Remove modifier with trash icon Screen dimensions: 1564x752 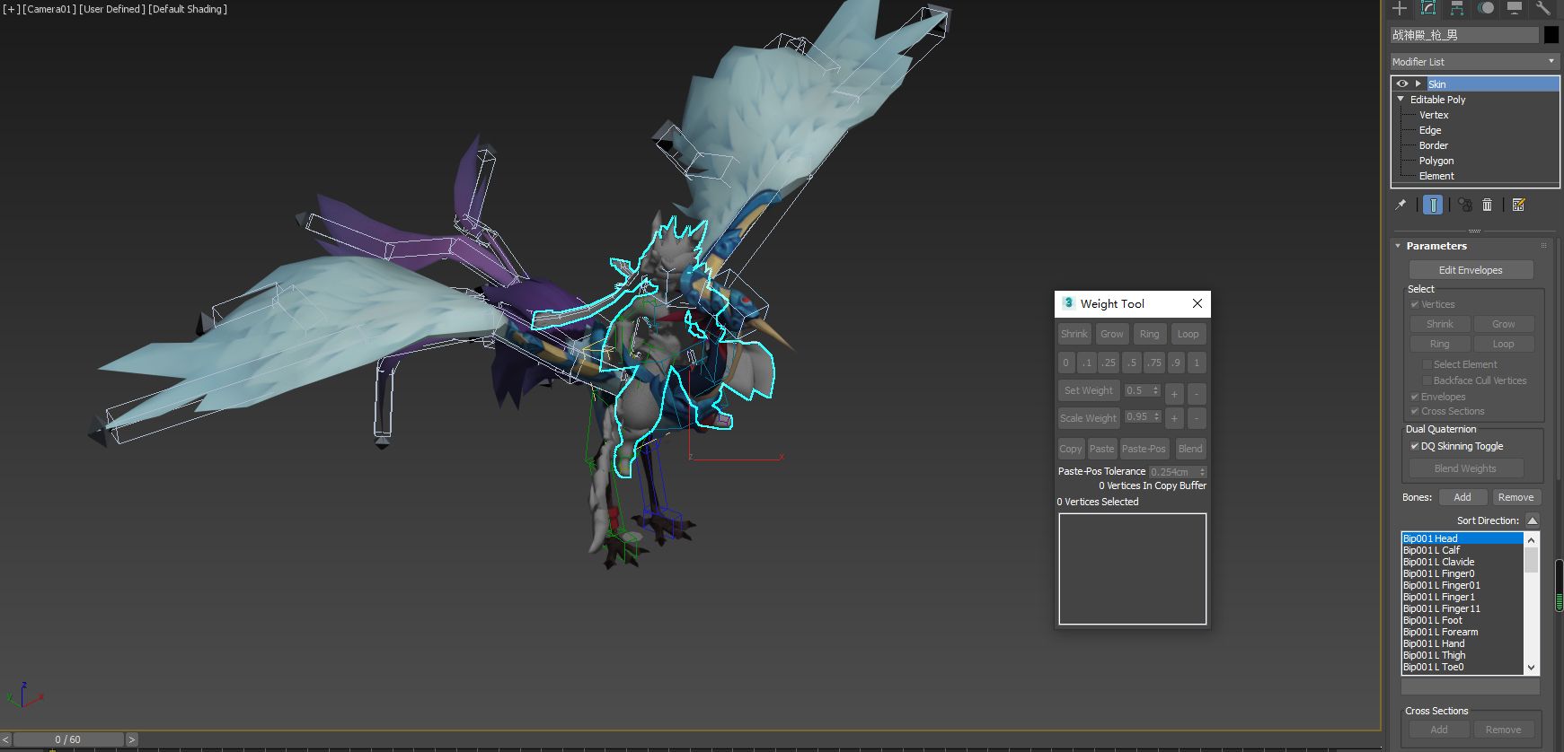(1488, 205)
